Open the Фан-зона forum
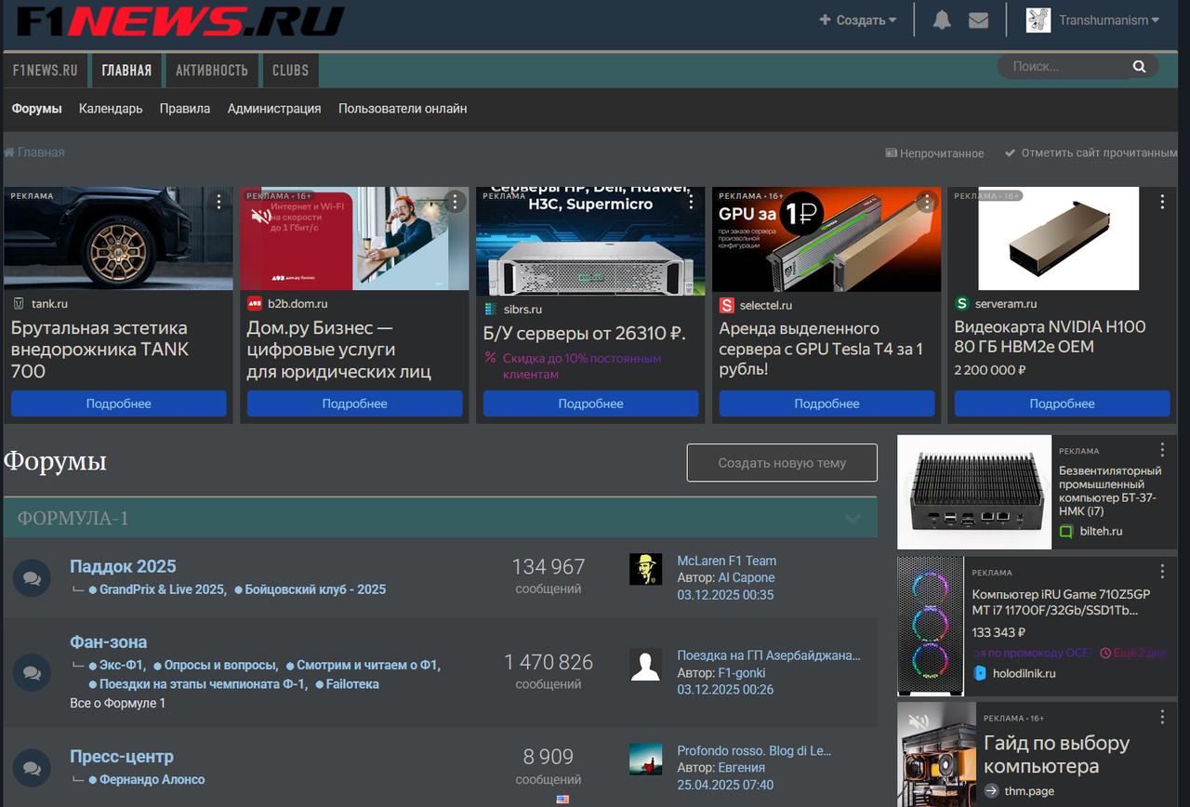Image resolution: width=1190 pixels, height=807 pixels. coord(108,642)
